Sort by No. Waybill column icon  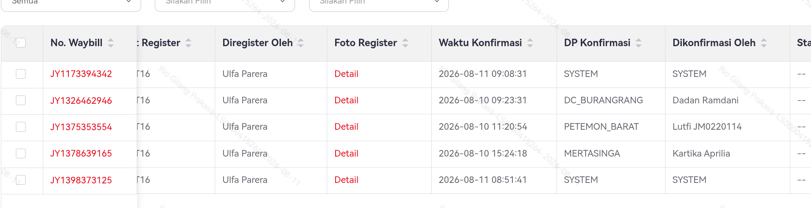[x=111, y=43]
